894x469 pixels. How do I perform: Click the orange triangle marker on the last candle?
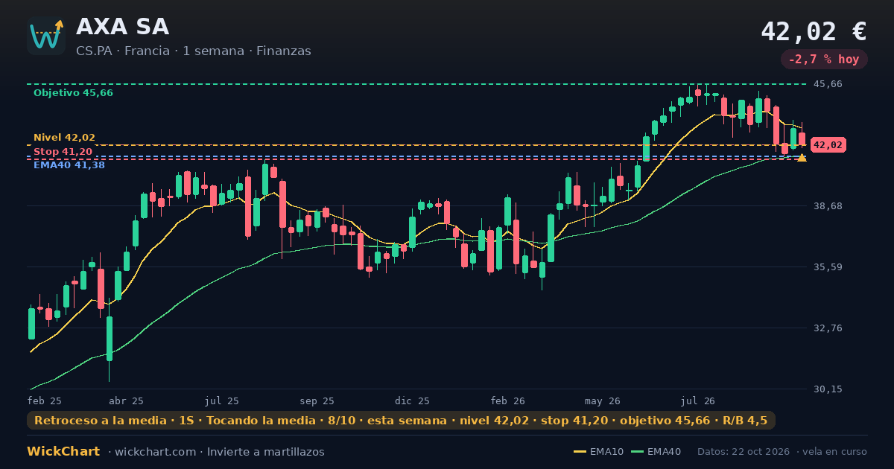click(x=802, y=157)
